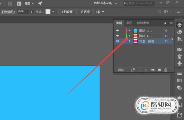This screenshot has height=120, width=184.
Task: Select the 图层 1 layer name
Action: click(145, 36)
